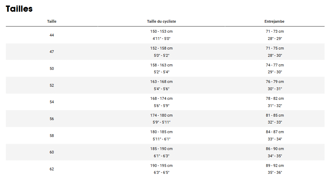
Task: Click the "Taille du cycliste" column header
Action: tap(161, 21)
